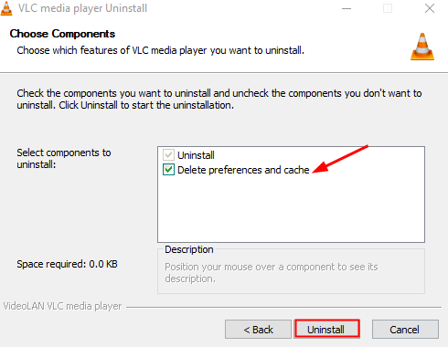Click the 'VLC media player Uninstall' title text

[82, 8]
